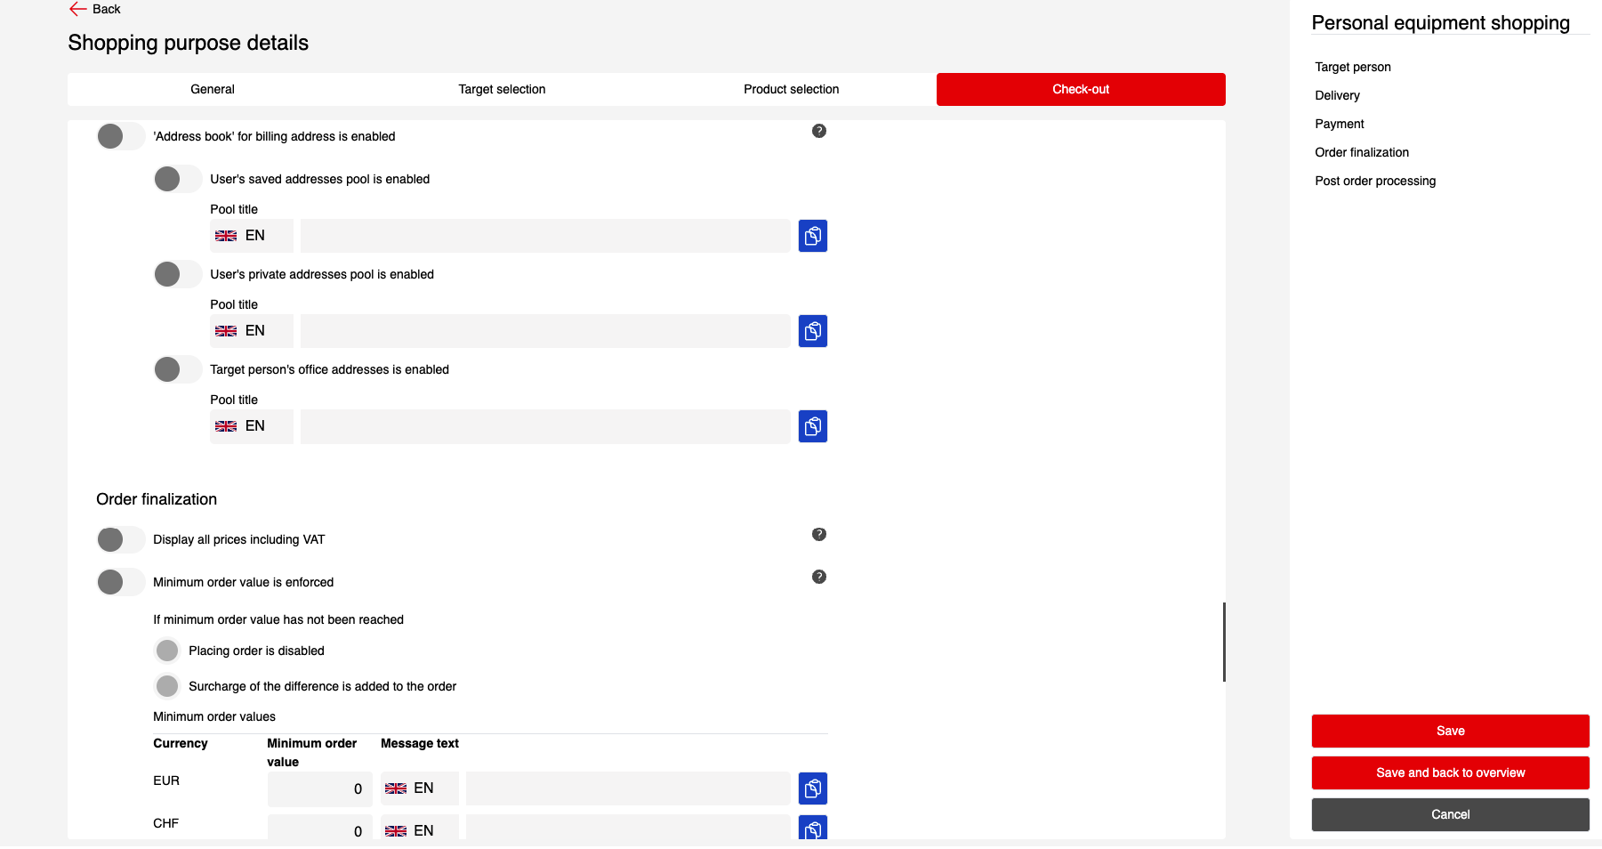Click the EUR minimum order value field
Viewport: 1602px width, 849px height.
[x=319, y=788]
